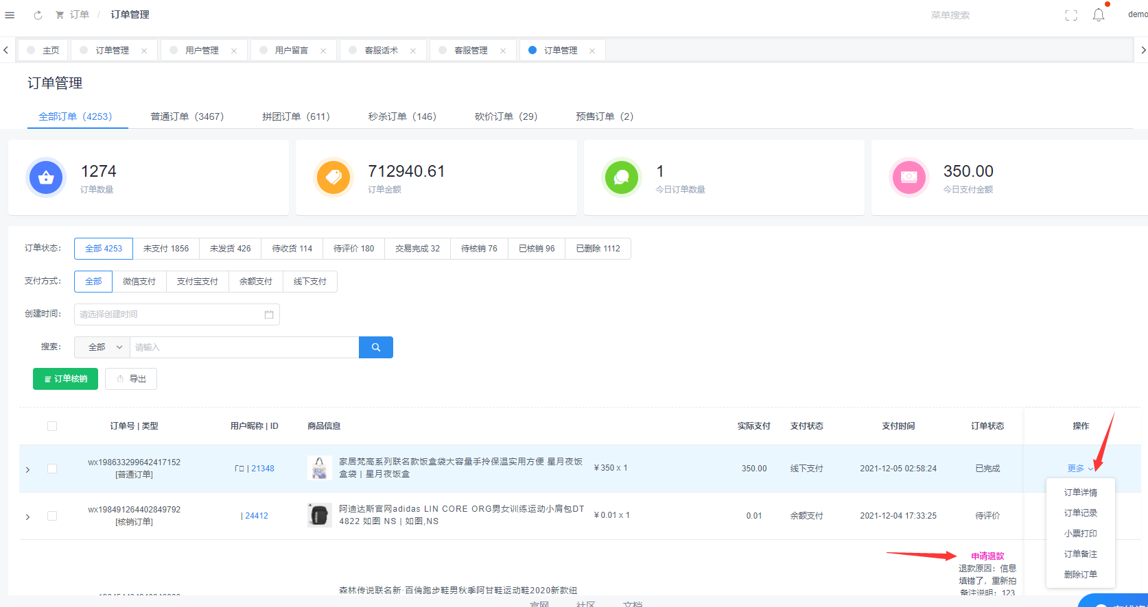1148x607 pixels.
Task: Expand row of order wx198491264402849792
Action: click(27, 517)
